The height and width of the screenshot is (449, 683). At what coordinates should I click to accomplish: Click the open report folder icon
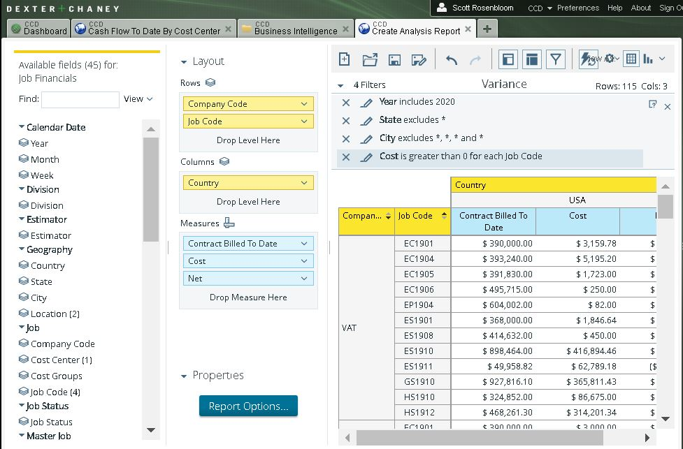[x=370, y=59]
